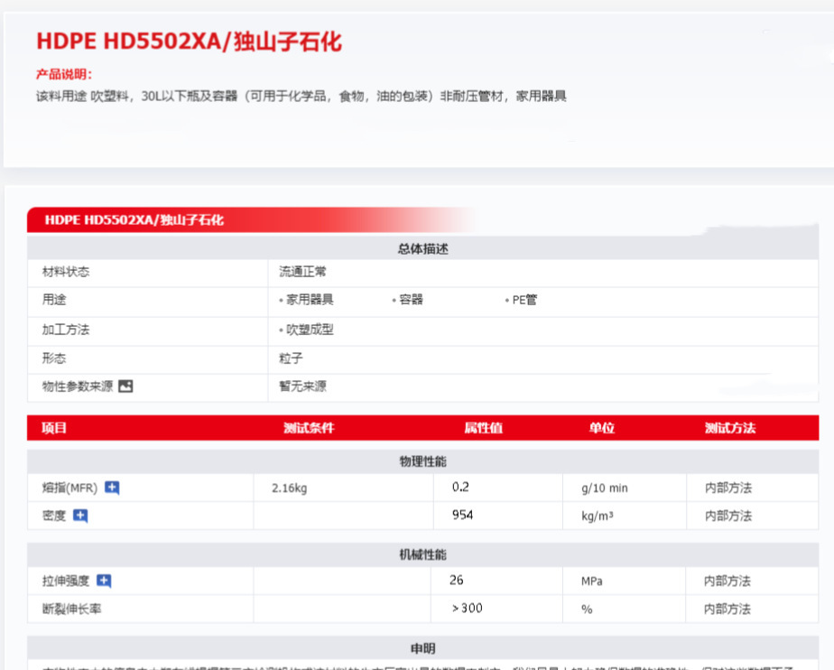Click the 形态 row label
This screenshot has width=834, height=670.
click(54, 358)
